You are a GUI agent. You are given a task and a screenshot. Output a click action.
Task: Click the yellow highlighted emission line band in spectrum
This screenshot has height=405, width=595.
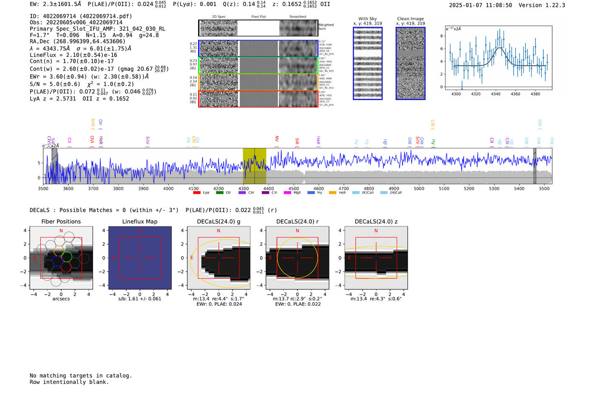click(x=255, y=166)
